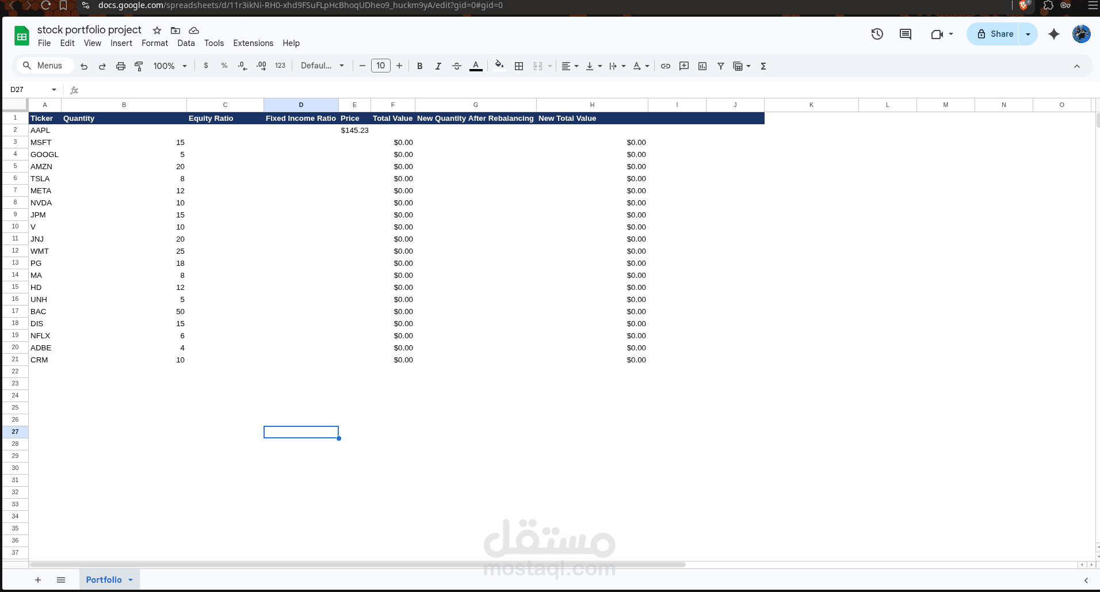Increase decimal places

(x=261, y=66)
